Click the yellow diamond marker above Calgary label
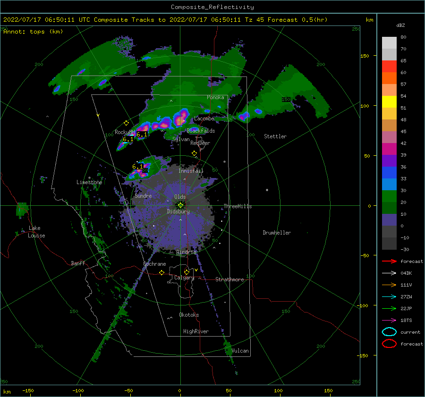 187,272
